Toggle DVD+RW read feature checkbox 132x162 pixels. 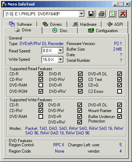click(80, 91)
